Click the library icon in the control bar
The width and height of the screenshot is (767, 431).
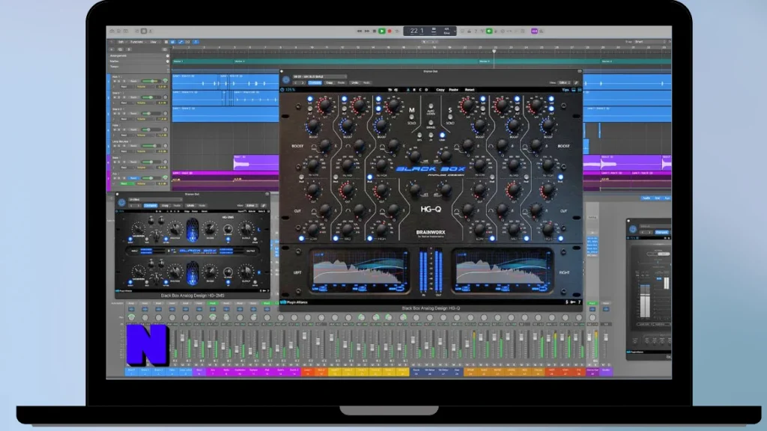point(112,31)
